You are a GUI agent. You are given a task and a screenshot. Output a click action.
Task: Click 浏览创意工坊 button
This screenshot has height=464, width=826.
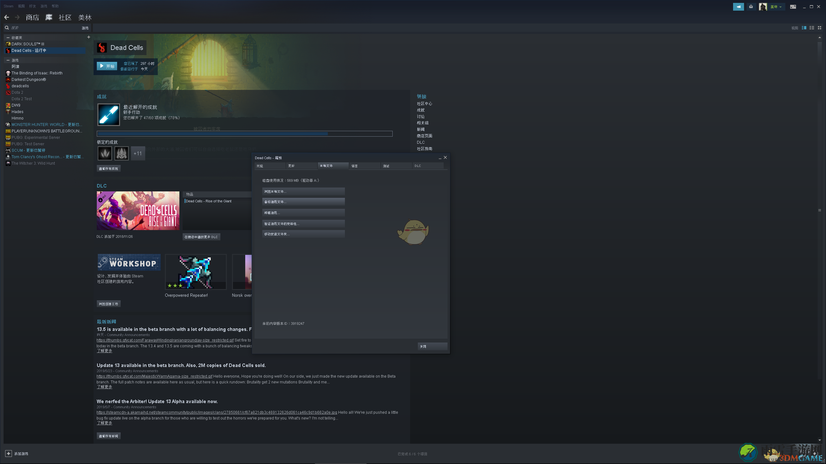[x=108, y=304]
